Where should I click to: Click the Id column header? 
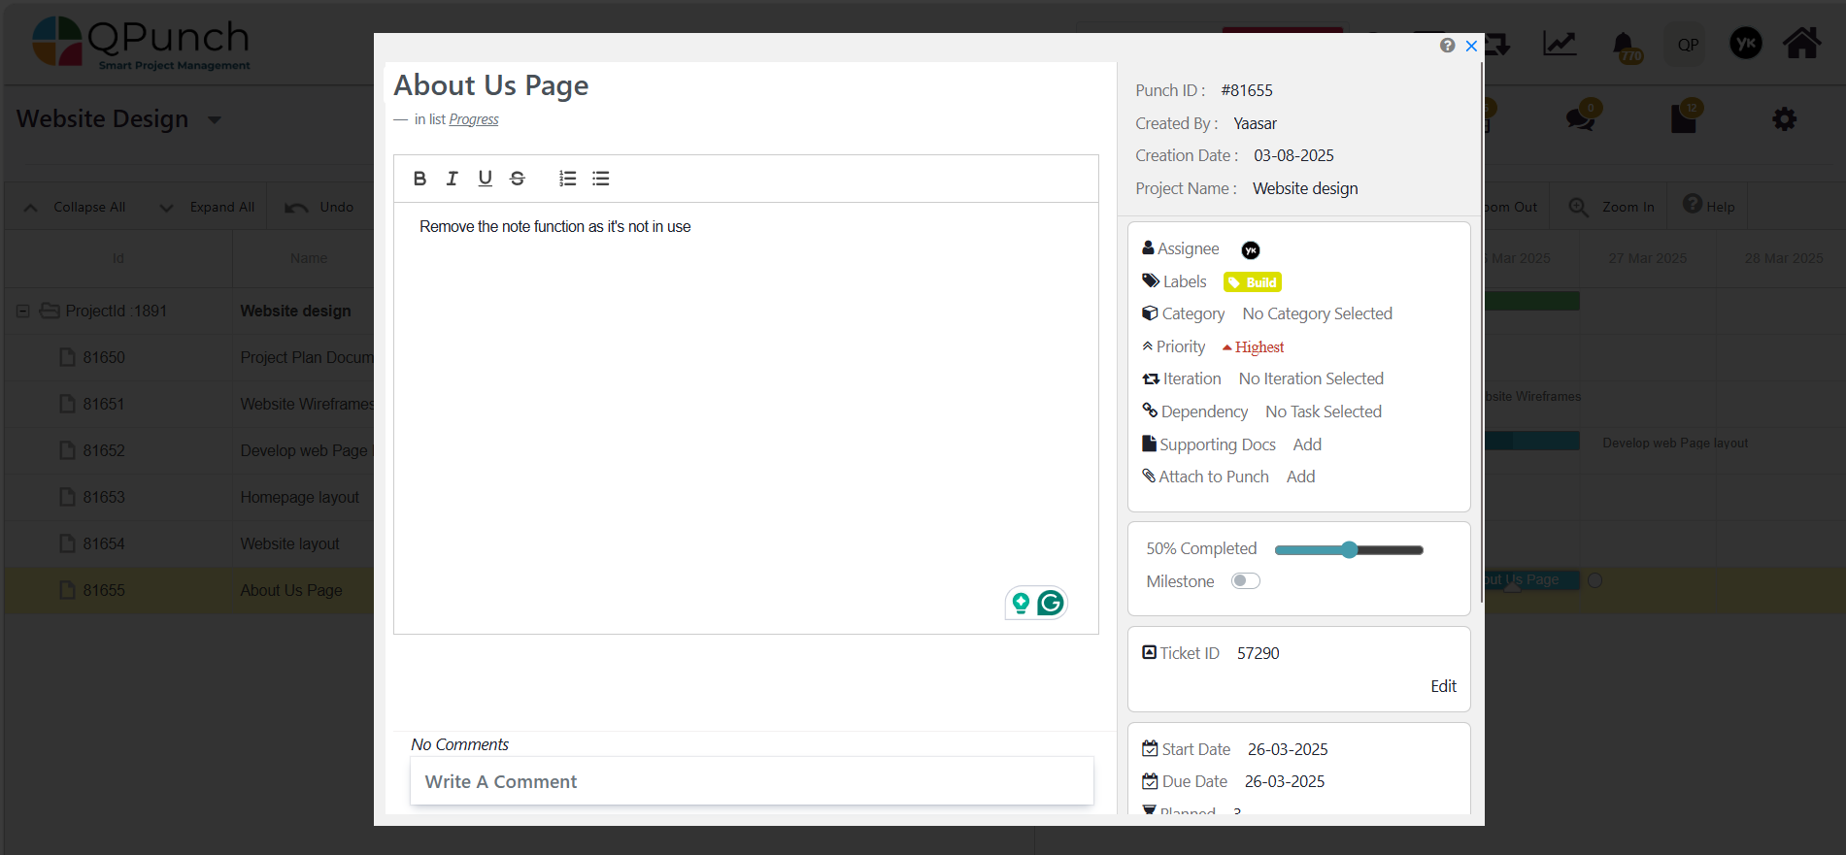118,258
